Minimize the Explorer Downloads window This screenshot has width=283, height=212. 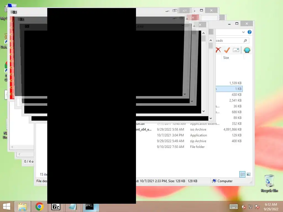click(x=229, y=24)
